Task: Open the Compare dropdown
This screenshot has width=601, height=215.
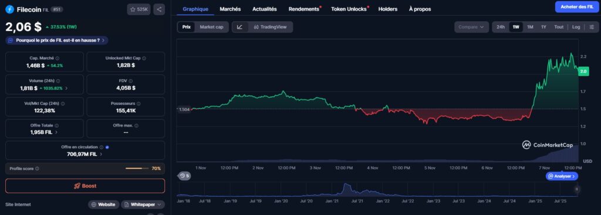Action: [471, 27]
